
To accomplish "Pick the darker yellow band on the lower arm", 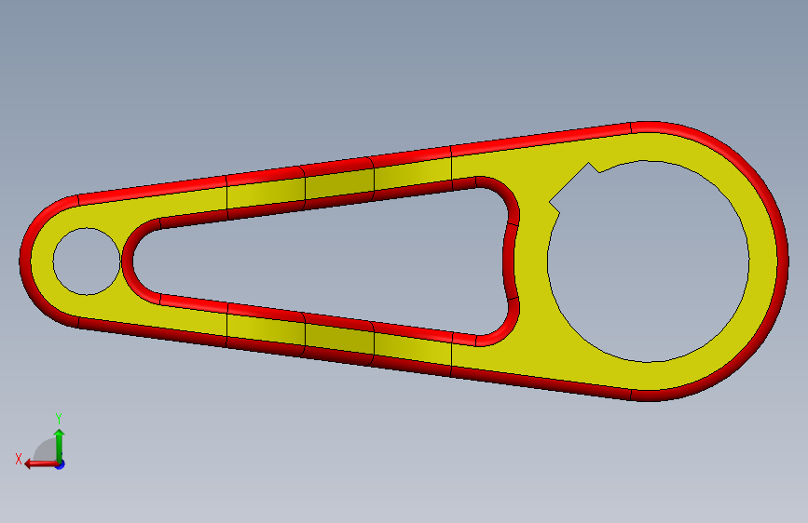I will click(339, 338).
